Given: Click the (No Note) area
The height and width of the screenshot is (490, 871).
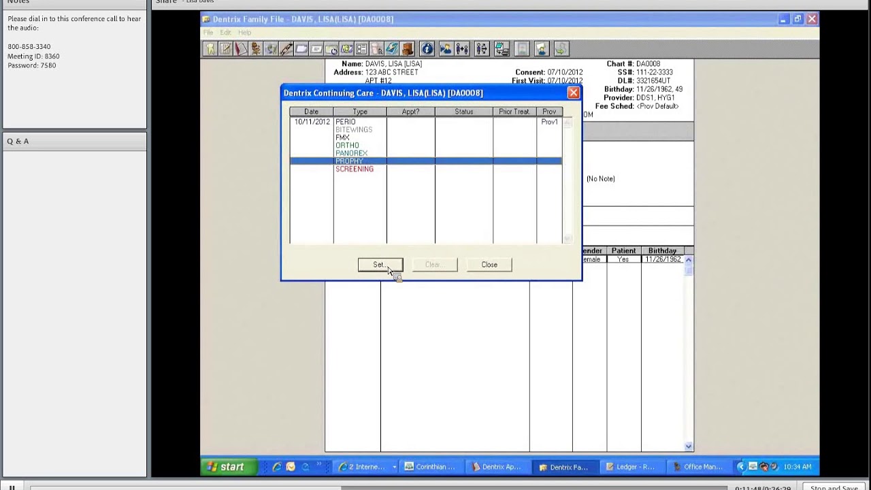Looking at the screenshot, I should pyautogui.click(x=600, y=179).
